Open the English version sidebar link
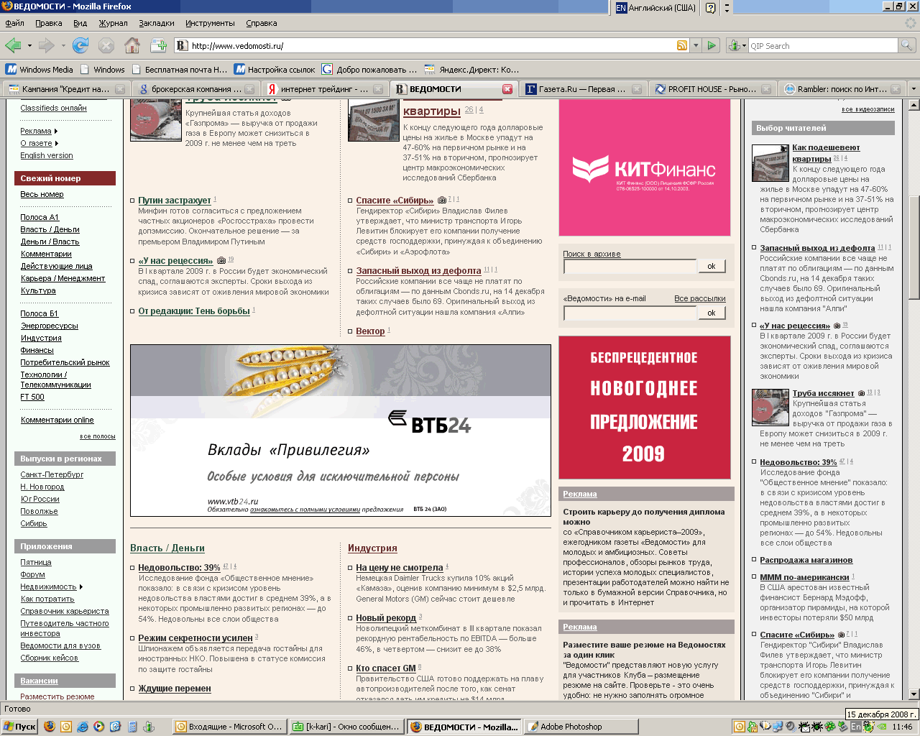The image size is (920, 736). point(47,155)
